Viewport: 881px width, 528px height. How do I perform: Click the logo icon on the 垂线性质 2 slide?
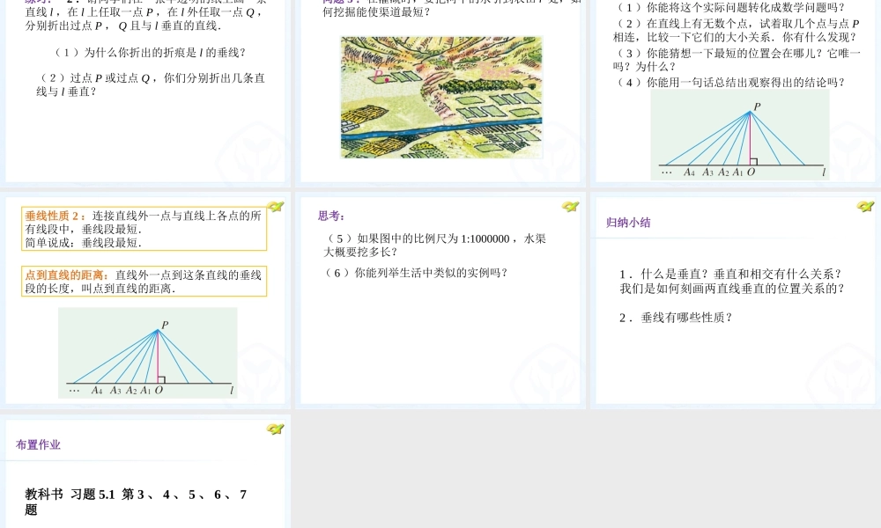pyautogui.click(x=275, y=207)
